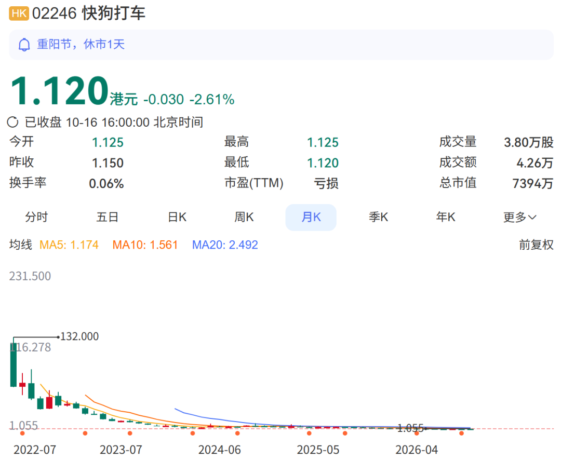561x461 pixels.
Task: Switch to the 年K chart tab
Action: pyautogui.click(x=446, y=217)
